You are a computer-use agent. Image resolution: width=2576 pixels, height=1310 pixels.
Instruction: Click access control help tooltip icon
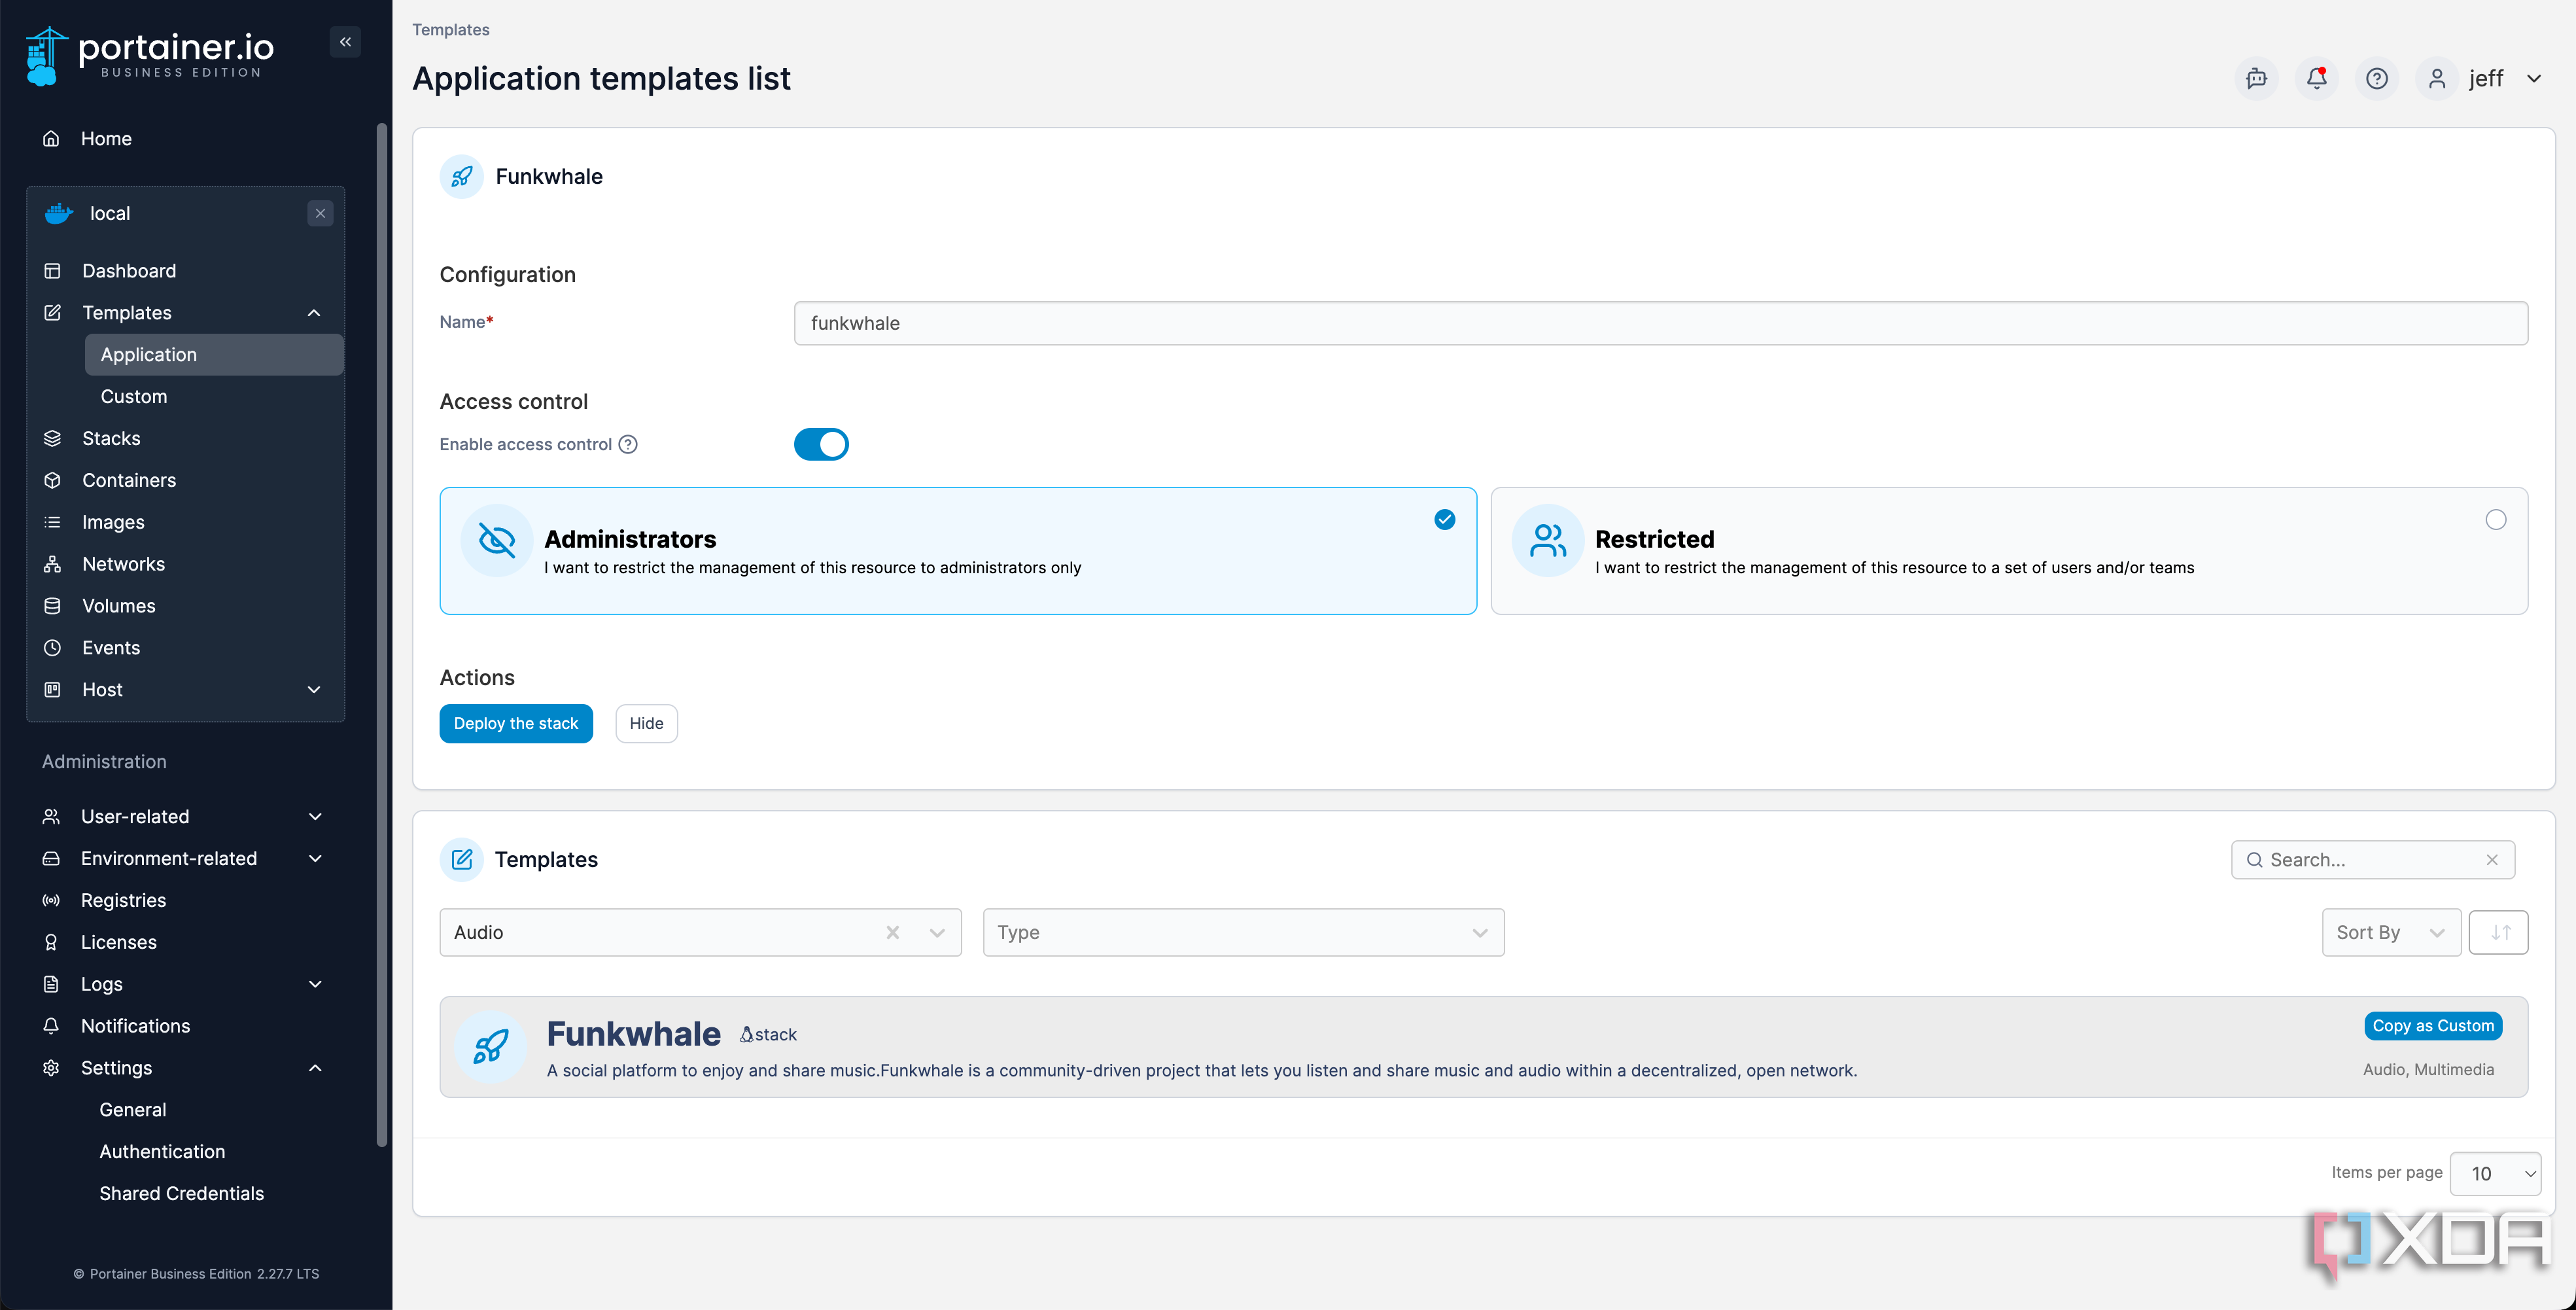pos(628,444)
